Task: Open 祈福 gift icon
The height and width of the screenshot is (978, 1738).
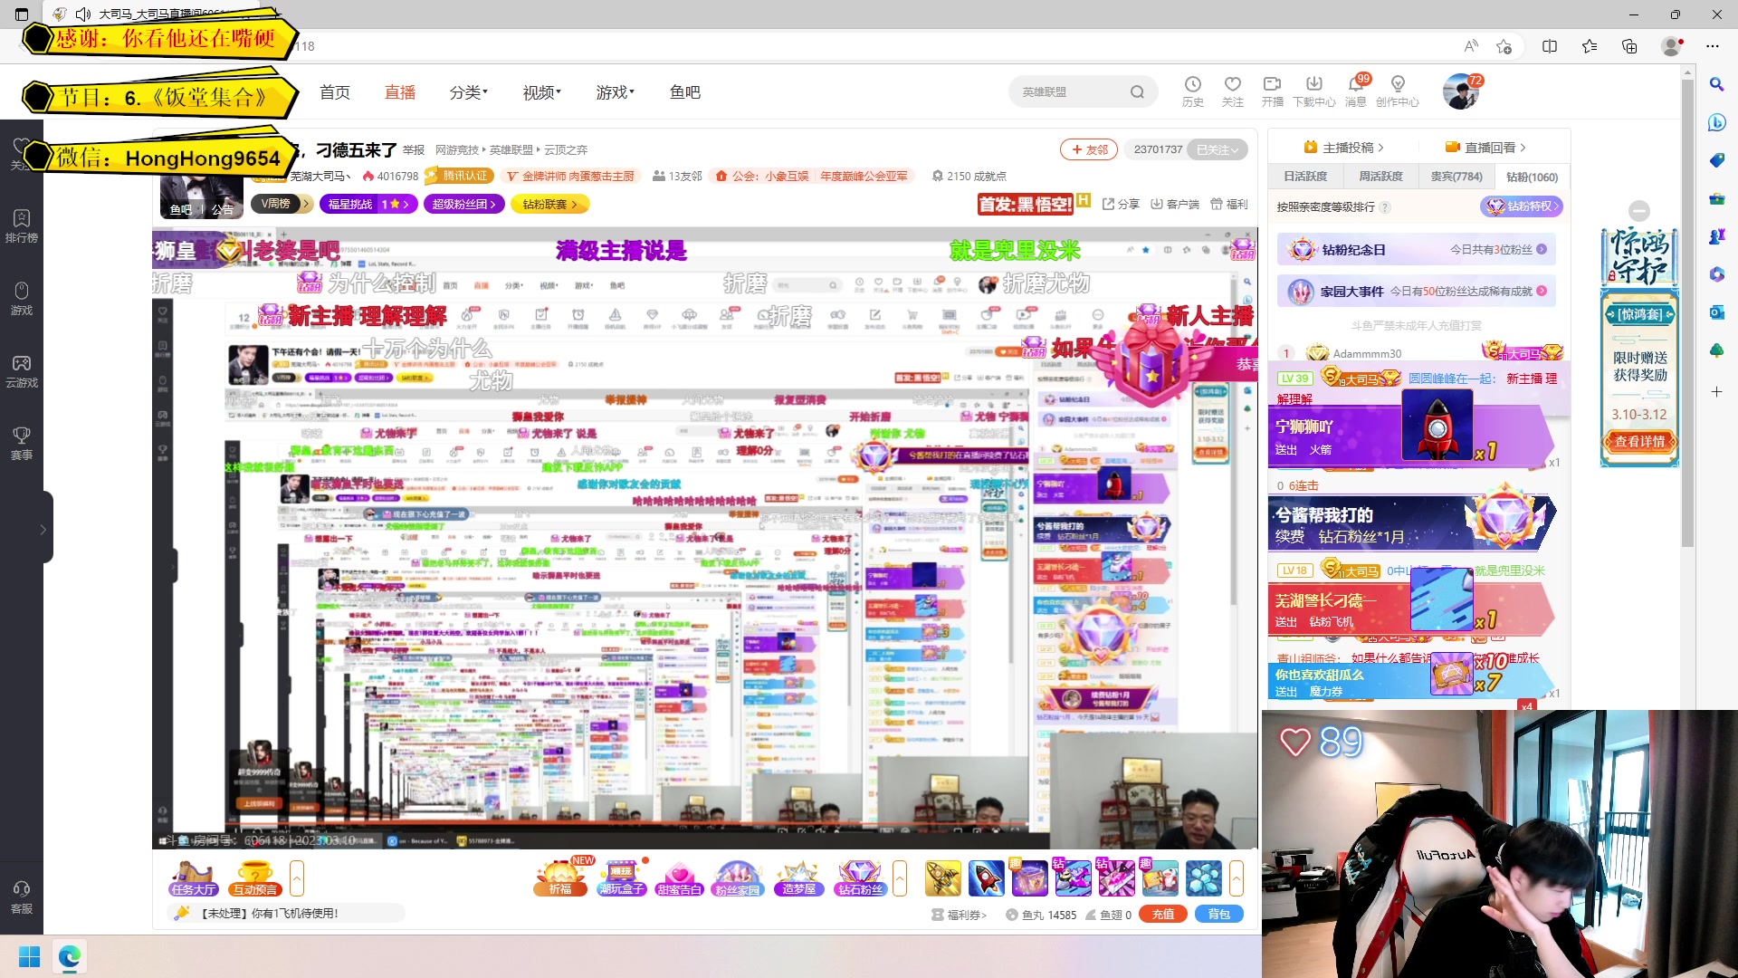Action: (x=560, y=877)
